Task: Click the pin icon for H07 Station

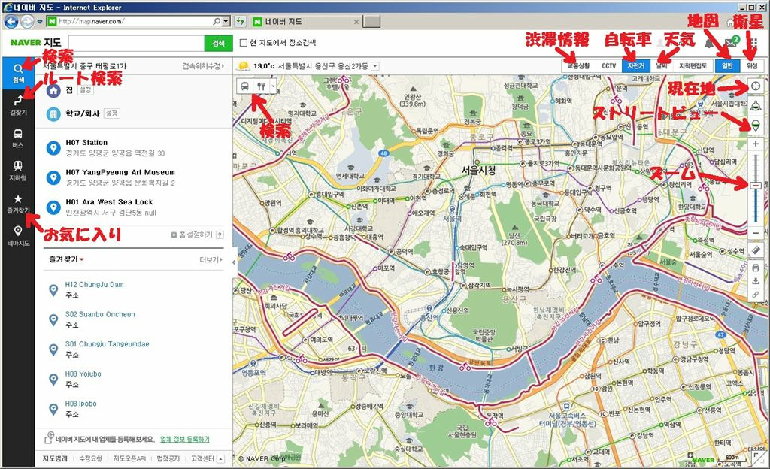Action: (x=53, y=147)
